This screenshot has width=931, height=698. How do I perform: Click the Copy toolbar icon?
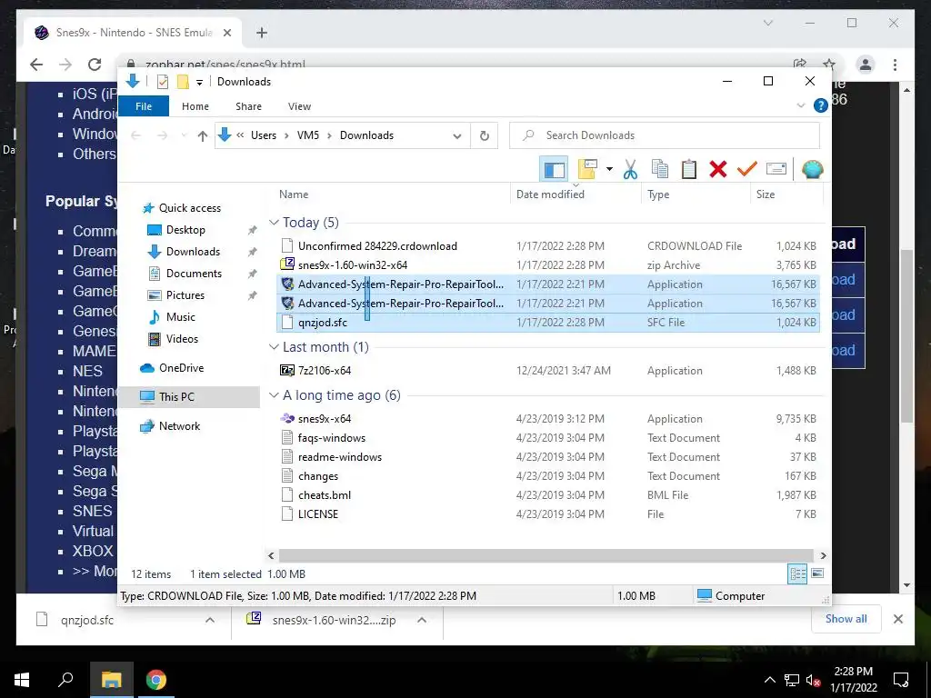[x=660, y=170]
